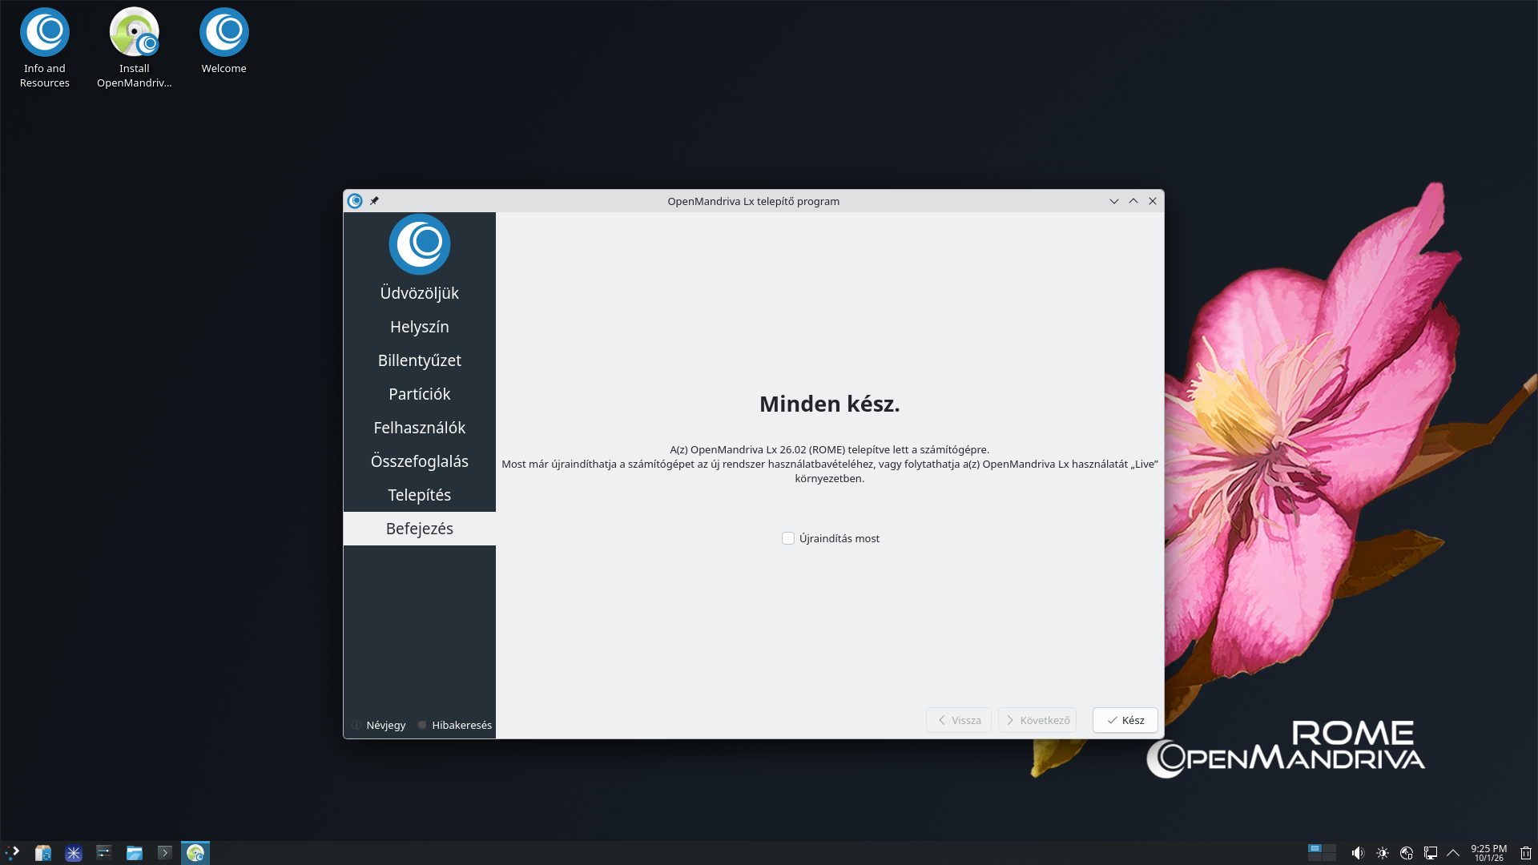The image size is (1538, 865).
Task: Select the 'Összefoglalás' step in the sidebar
Action: (x=420, y=461)
